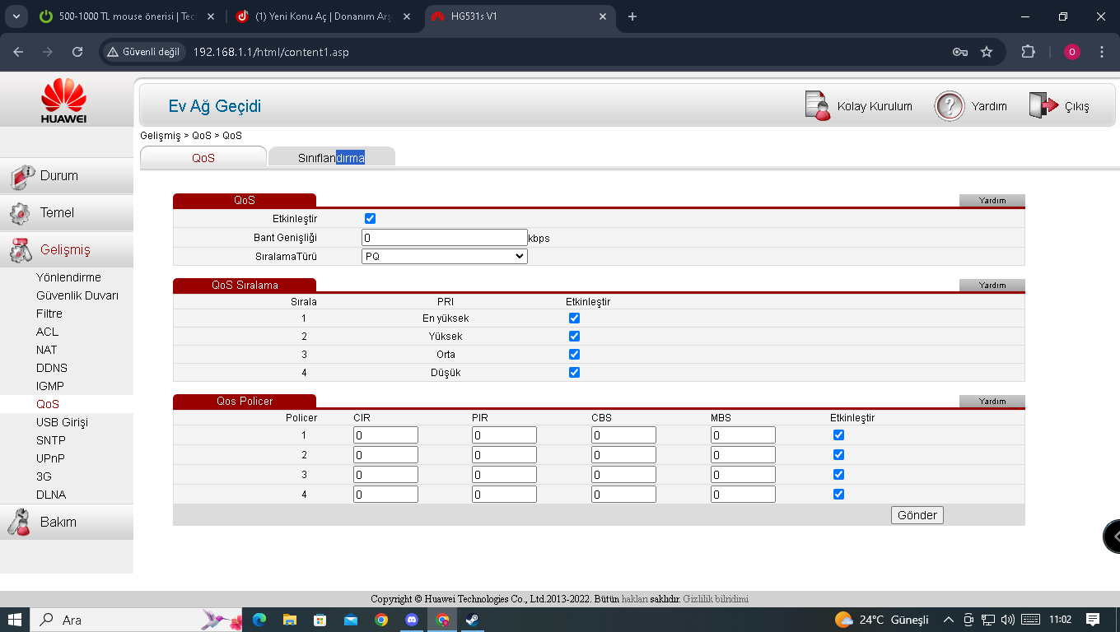1120x632 pixels.
Task: Click Yardım button in Qos Policer section
Action: [x=992, y=401]
